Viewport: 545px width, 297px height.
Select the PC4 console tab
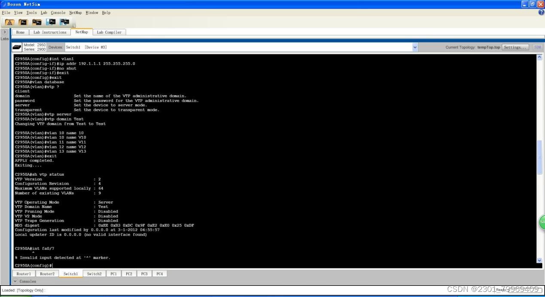[159, 273]
